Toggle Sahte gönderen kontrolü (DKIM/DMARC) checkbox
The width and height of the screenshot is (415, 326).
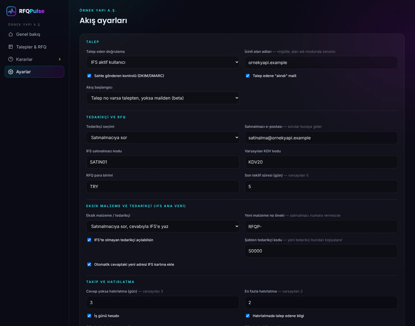pyautogui.click(x=89, y=76)
